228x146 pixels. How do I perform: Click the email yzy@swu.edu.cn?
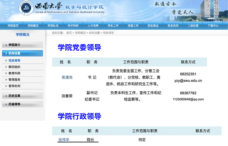coord(188,80)
